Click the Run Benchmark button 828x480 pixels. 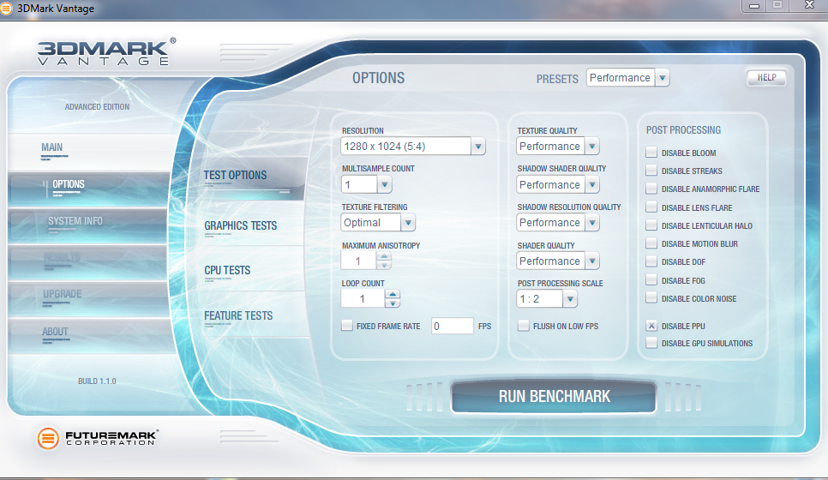tap(554, 397)
